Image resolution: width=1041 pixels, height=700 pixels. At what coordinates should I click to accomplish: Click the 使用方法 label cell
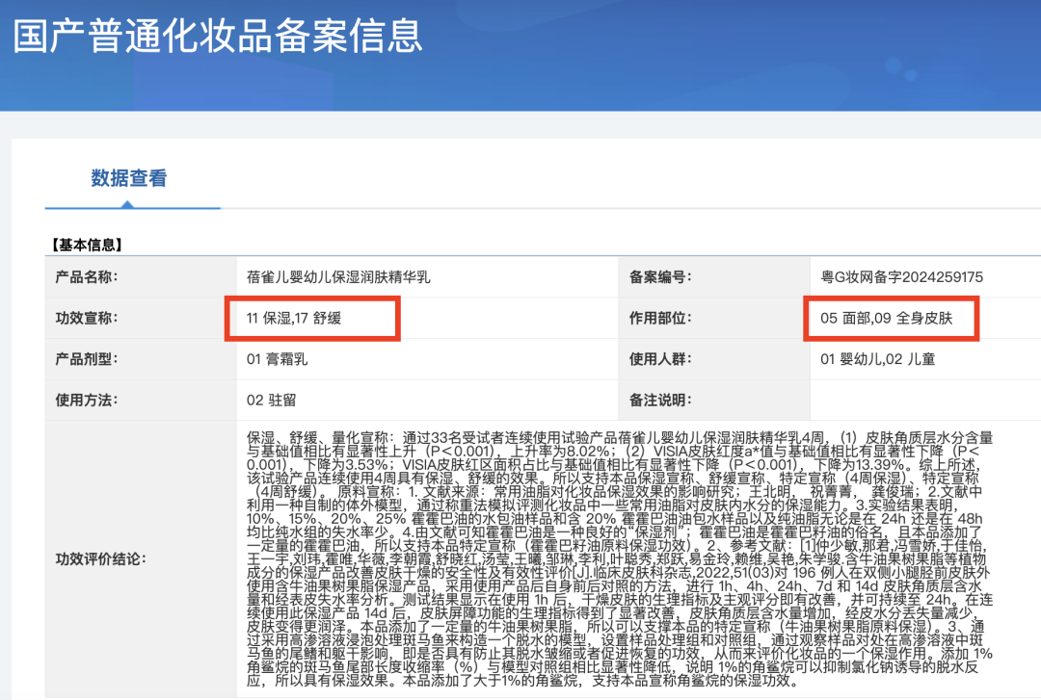(141, 401)
